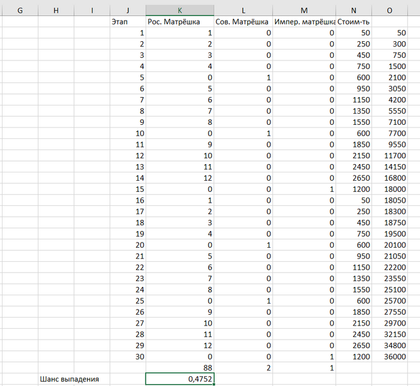Select cumulative cost cell 16800
Image resolution: width=420 pixels, height=386 pixels.
click(390, 178)
